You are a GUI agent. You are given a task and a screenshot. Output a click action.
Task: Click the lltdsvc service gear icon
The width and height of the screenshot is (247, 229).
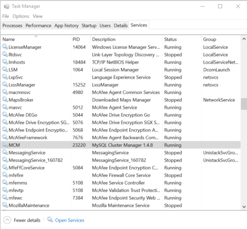point(5,54)
